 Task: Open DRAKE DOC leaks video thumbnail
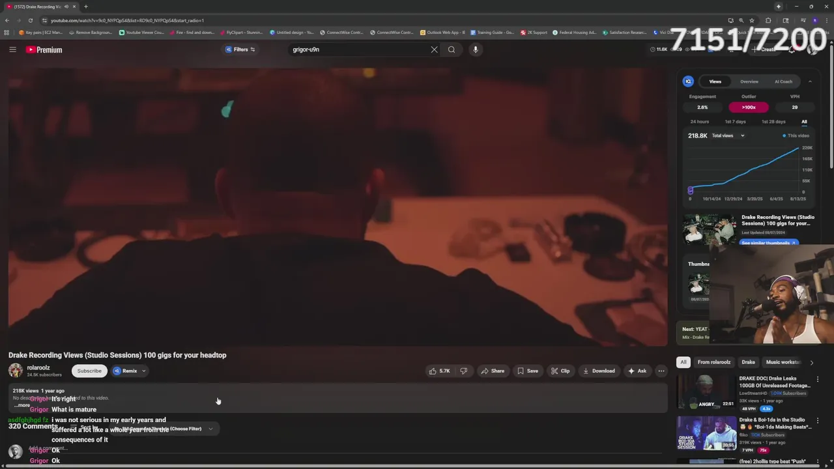[x=706, y=392]
